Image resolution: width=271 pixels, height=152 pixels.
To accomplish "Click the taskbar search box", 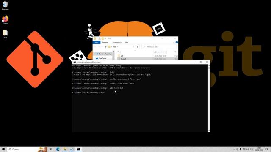I will point(28,149).
